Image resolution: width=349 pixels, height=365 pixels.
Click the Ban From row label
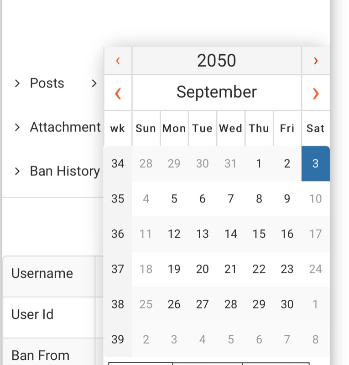40,355
